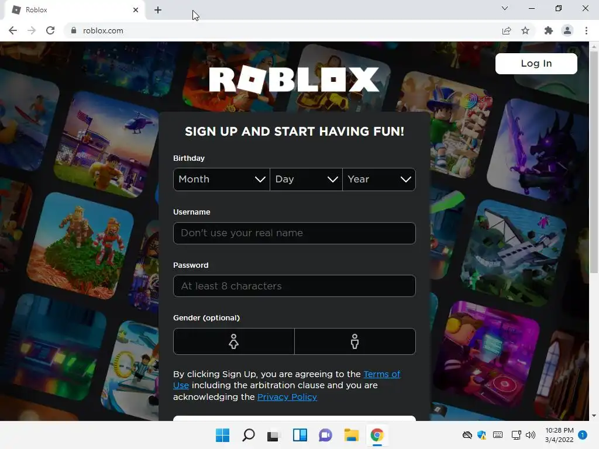This screenshot has height=449, width=599.
Task: Bookmark this page with the star icon
Action: (525, 30)
